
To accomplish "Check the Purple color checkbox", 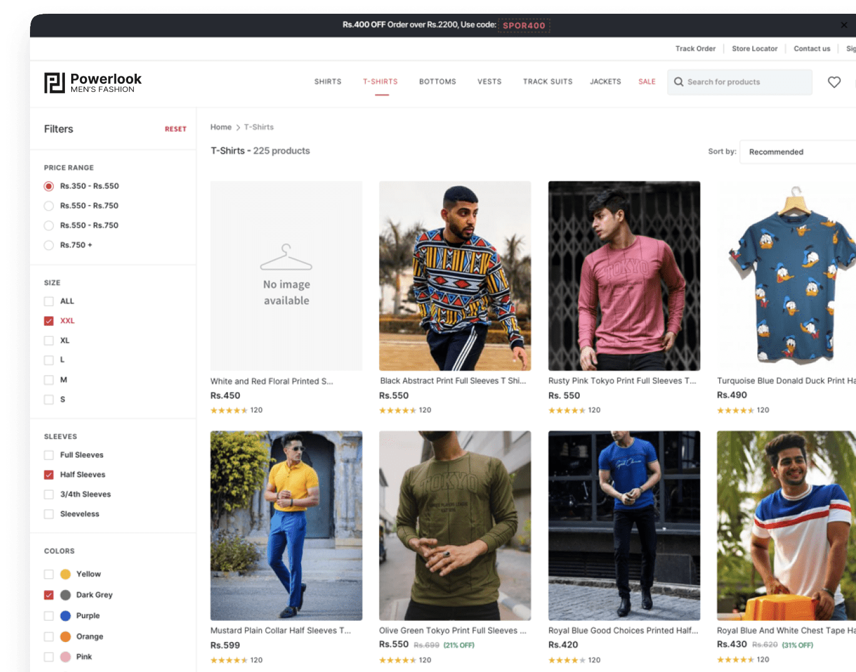I will coord(49,616).
